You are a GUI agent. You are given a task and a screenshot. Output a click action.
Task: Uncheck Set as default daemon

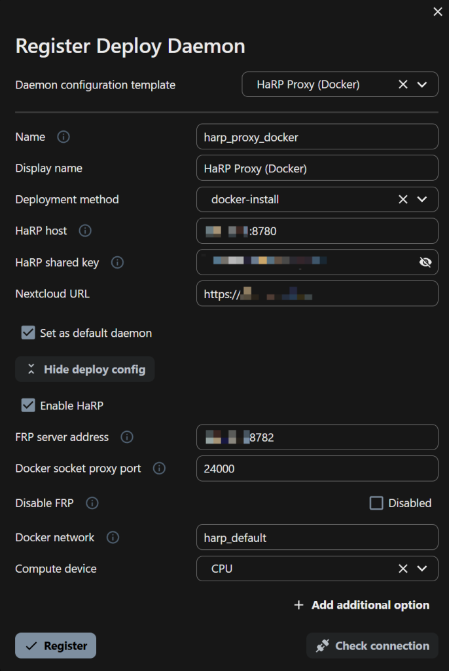pyautogui.click(x=28, y=333)
